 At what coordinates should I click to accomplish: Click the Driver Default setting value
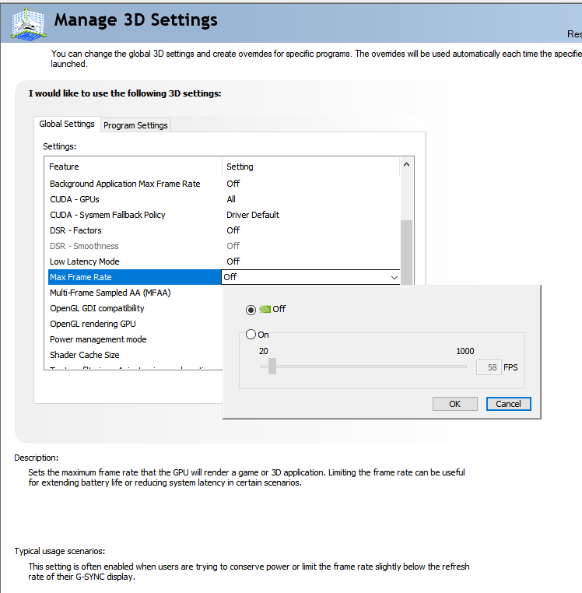(x=253, y=215)
